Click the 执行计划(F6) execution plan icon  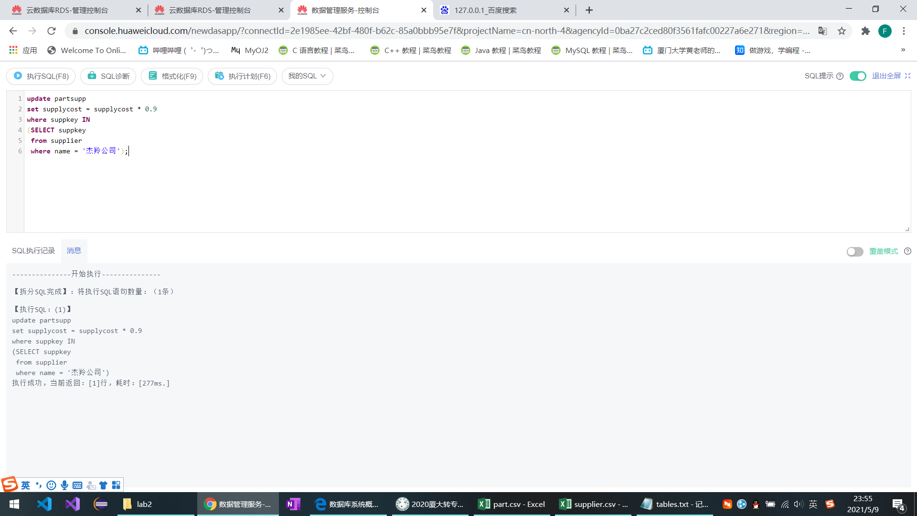tap(219, 75)
